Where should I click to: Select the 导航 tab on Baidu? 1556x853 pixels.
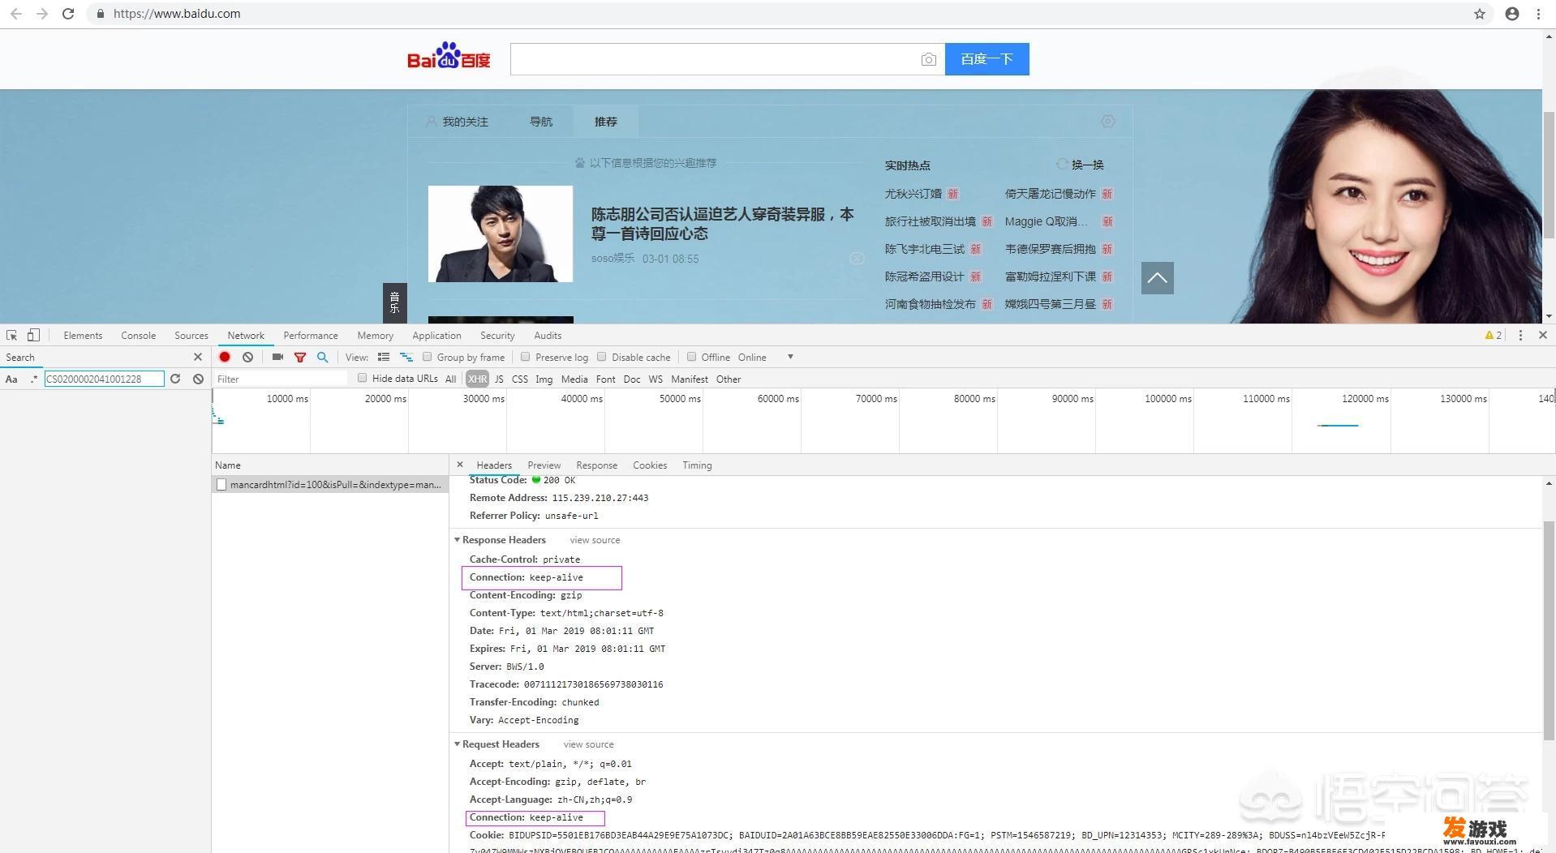tap(541, 122)
